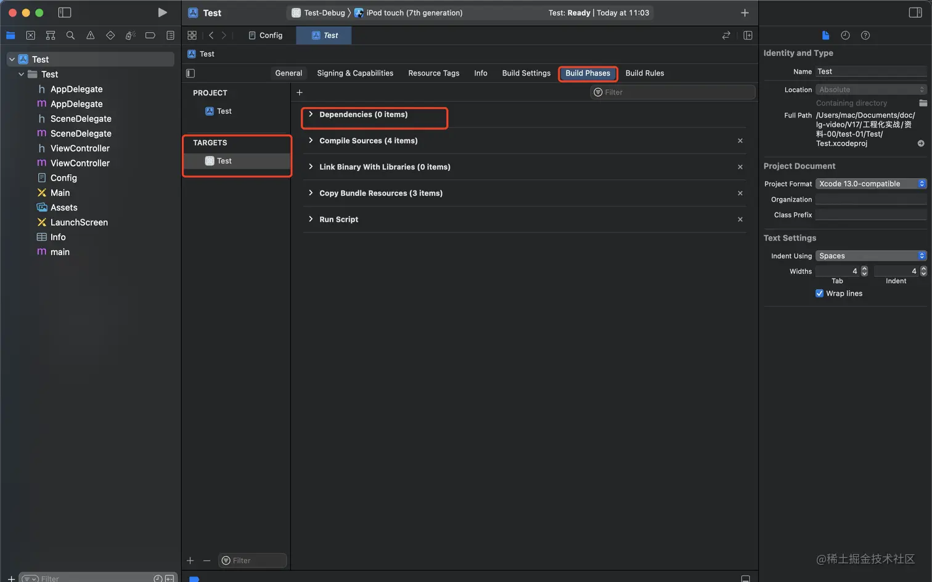The height and width of the screenshot is (582, 932).
Task: Choose containing directory folder icon
Action: click(923, 103)
